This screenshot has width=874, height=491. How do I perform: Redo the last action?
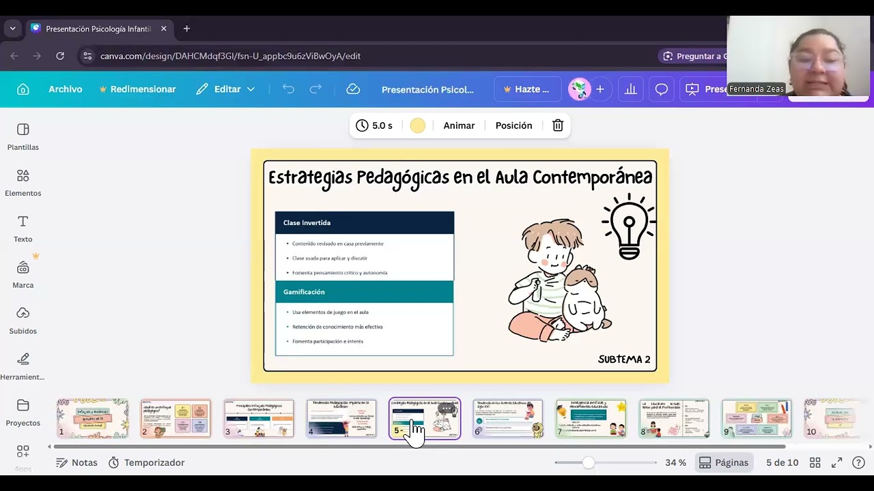pos(315,89)
